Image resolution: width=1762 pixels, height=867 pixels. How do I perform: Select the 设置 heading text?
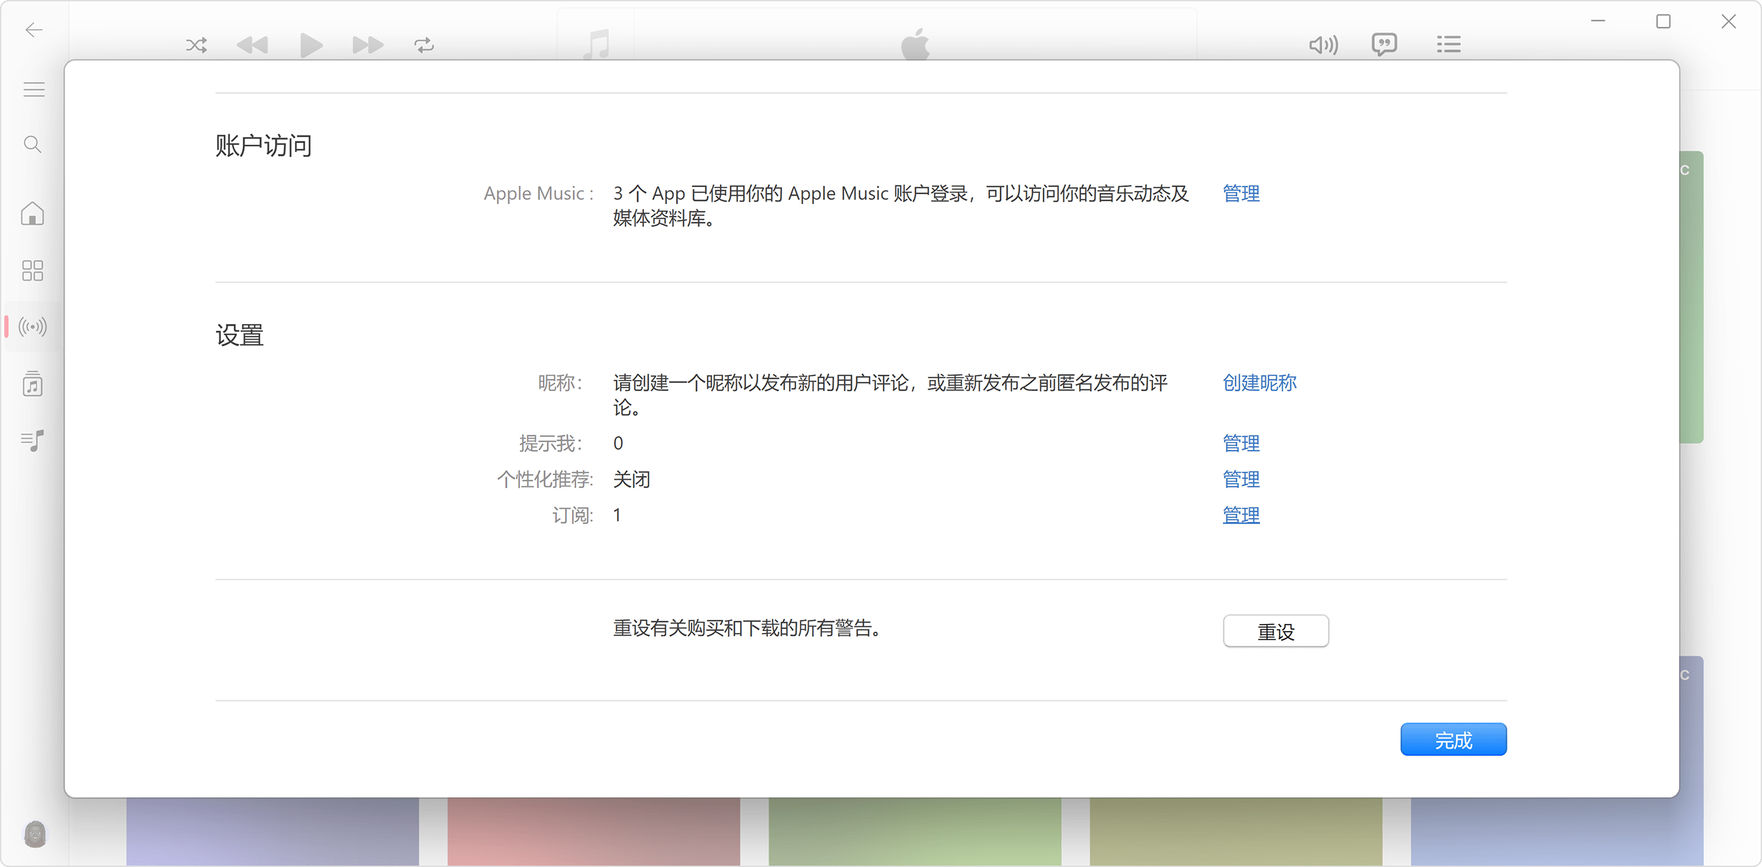[240, 336]
